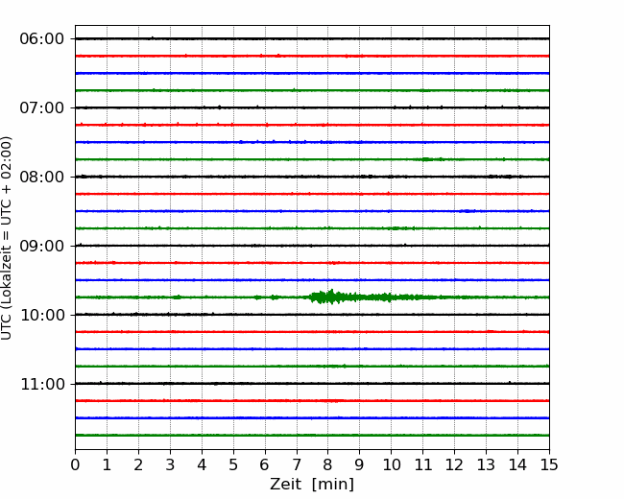Click the small green burst on the 07:45 trace
The image size is (624, 499).
[x=430, y=159]
